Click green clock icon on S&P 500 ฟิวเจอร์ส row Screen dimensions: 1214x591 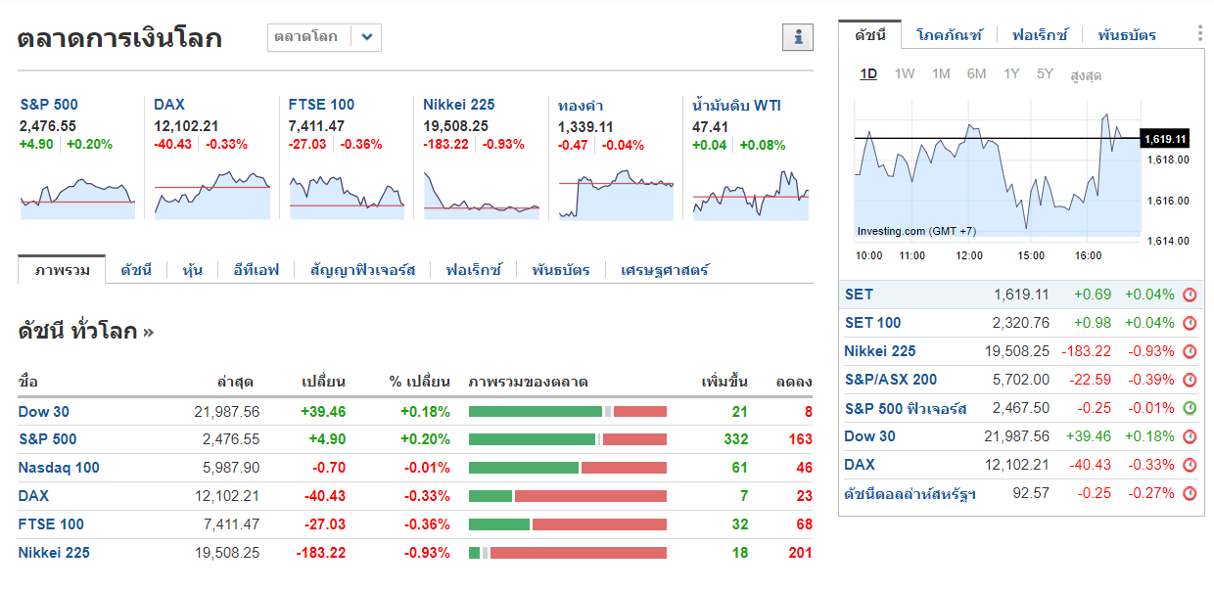1190,408
